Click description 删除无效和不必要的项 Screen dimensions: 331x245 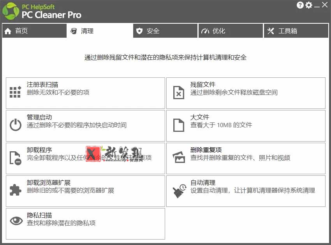click(x=58, y=92)
